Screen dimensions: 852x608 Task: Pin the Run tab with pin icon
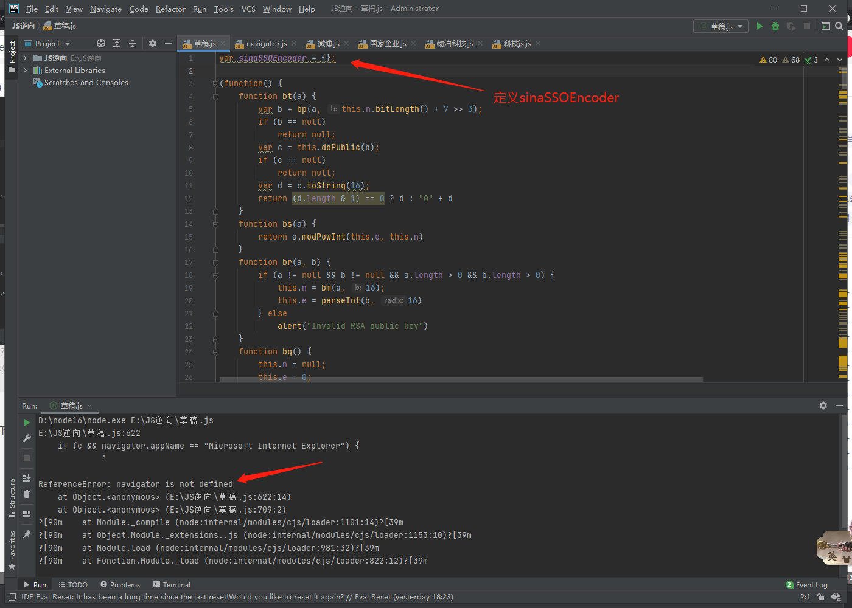[27, 534]
